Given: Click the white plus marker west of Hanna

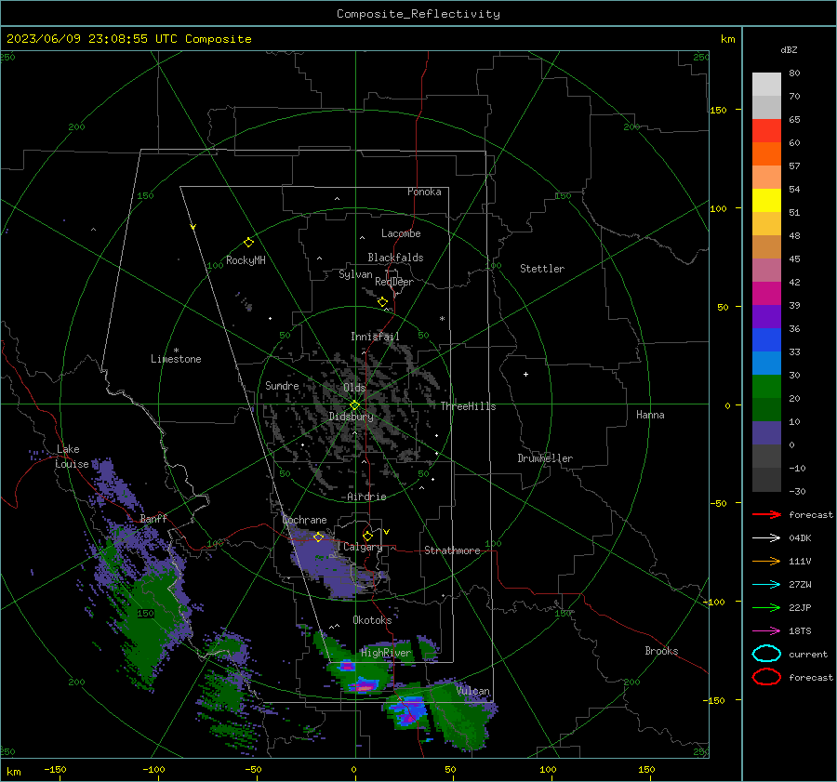Looking at the screenshot, I should coord(525,374).
